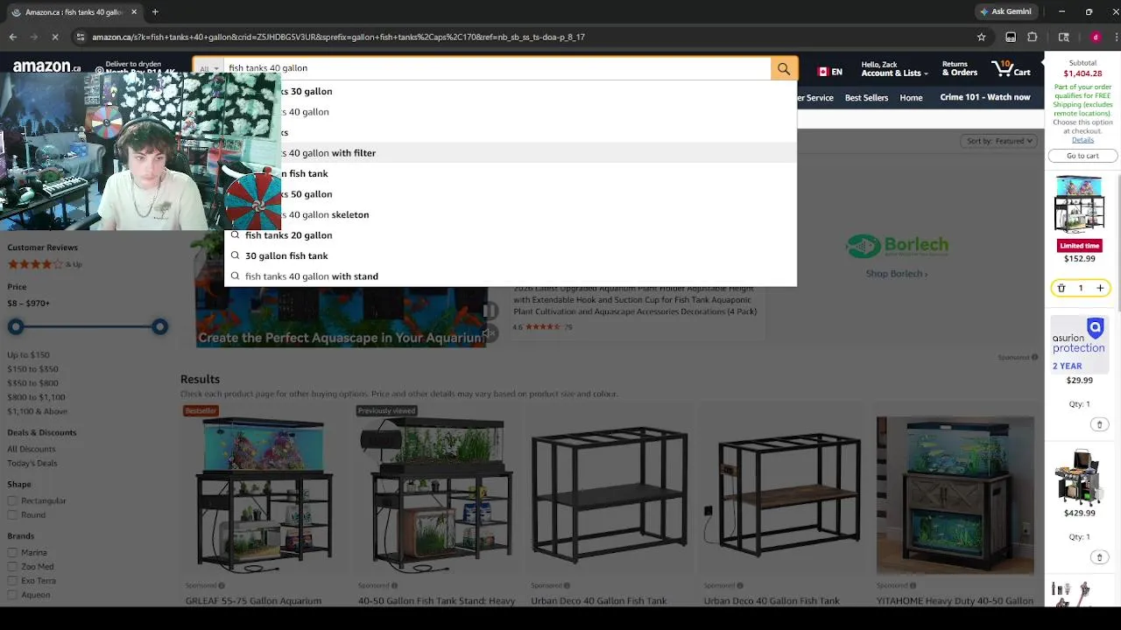The image size is (1121, 630).
Task: Pause the Borlech ad video
Action: [490, 311]
